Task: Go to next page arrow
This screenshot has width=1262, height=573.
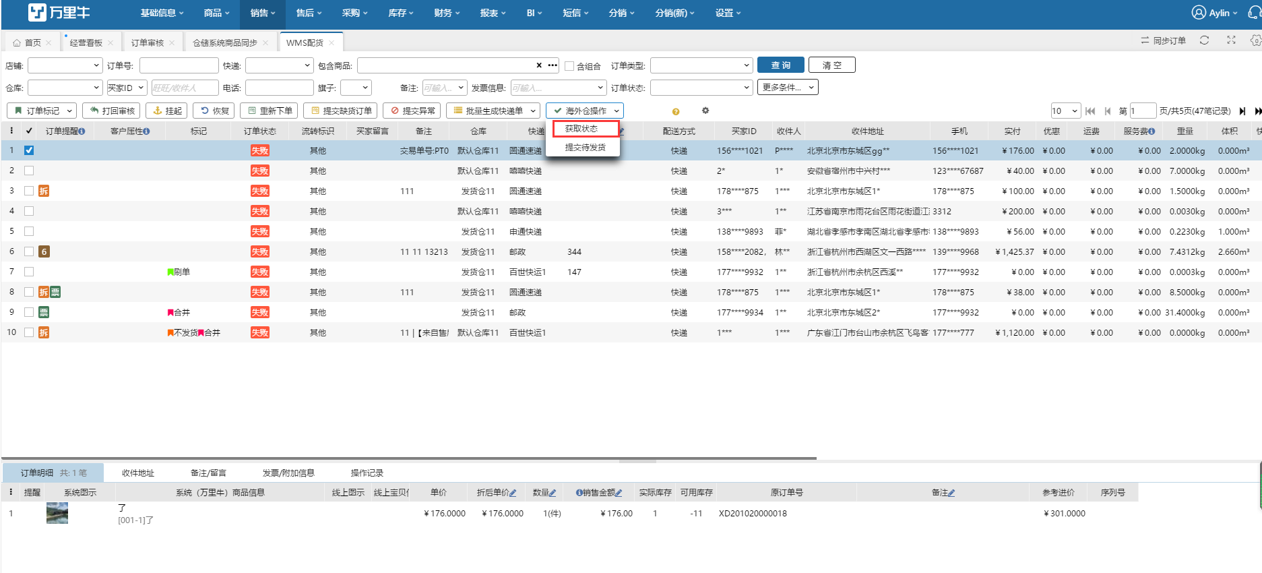Action: click(1242, 111)
